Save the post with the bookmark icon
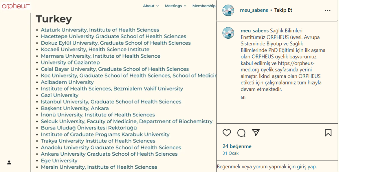Viewport: 367px width, 181px height. click(328, 133)
